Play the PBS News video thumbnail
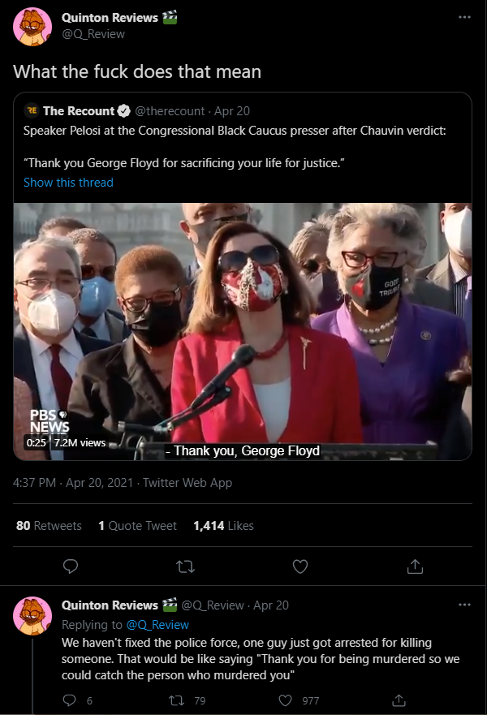 (x=243, y=331)
